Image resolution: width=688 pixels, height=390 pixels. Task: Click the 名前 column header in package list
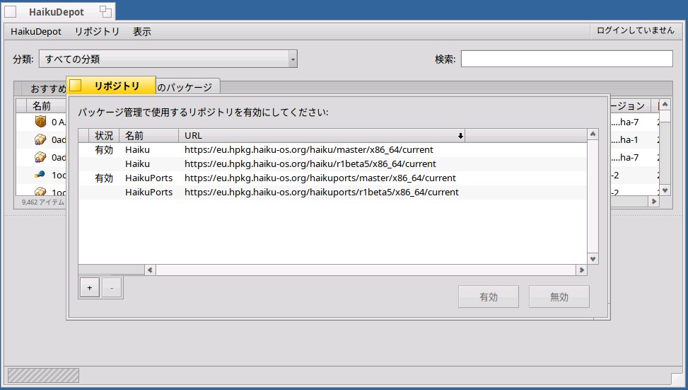click(46, 106)
